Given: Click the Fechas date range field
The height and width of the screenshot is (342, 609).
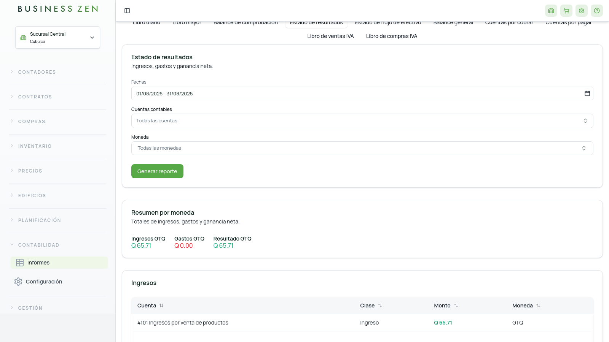Looking at the screenshot, I should point(362,93).
